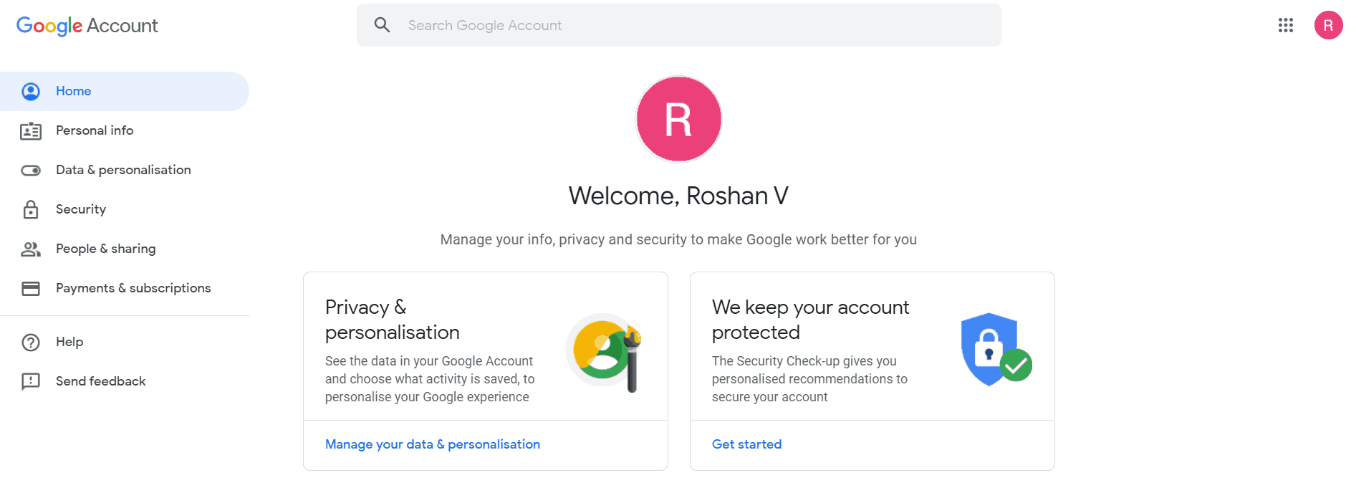Click the Security padlock icon

[x=31, y=210]
